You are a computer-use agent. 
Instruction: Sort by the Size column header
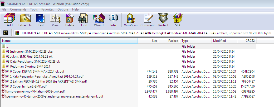148,40
